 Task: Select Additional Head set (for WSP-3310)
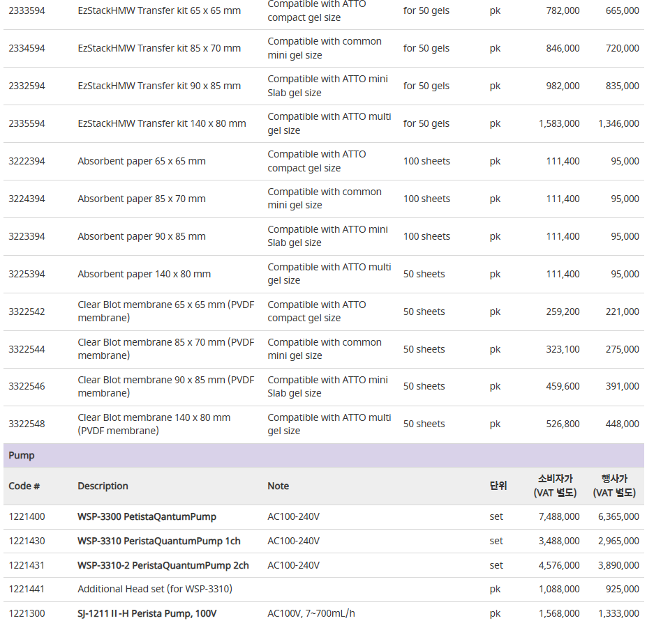pos(155,590)
